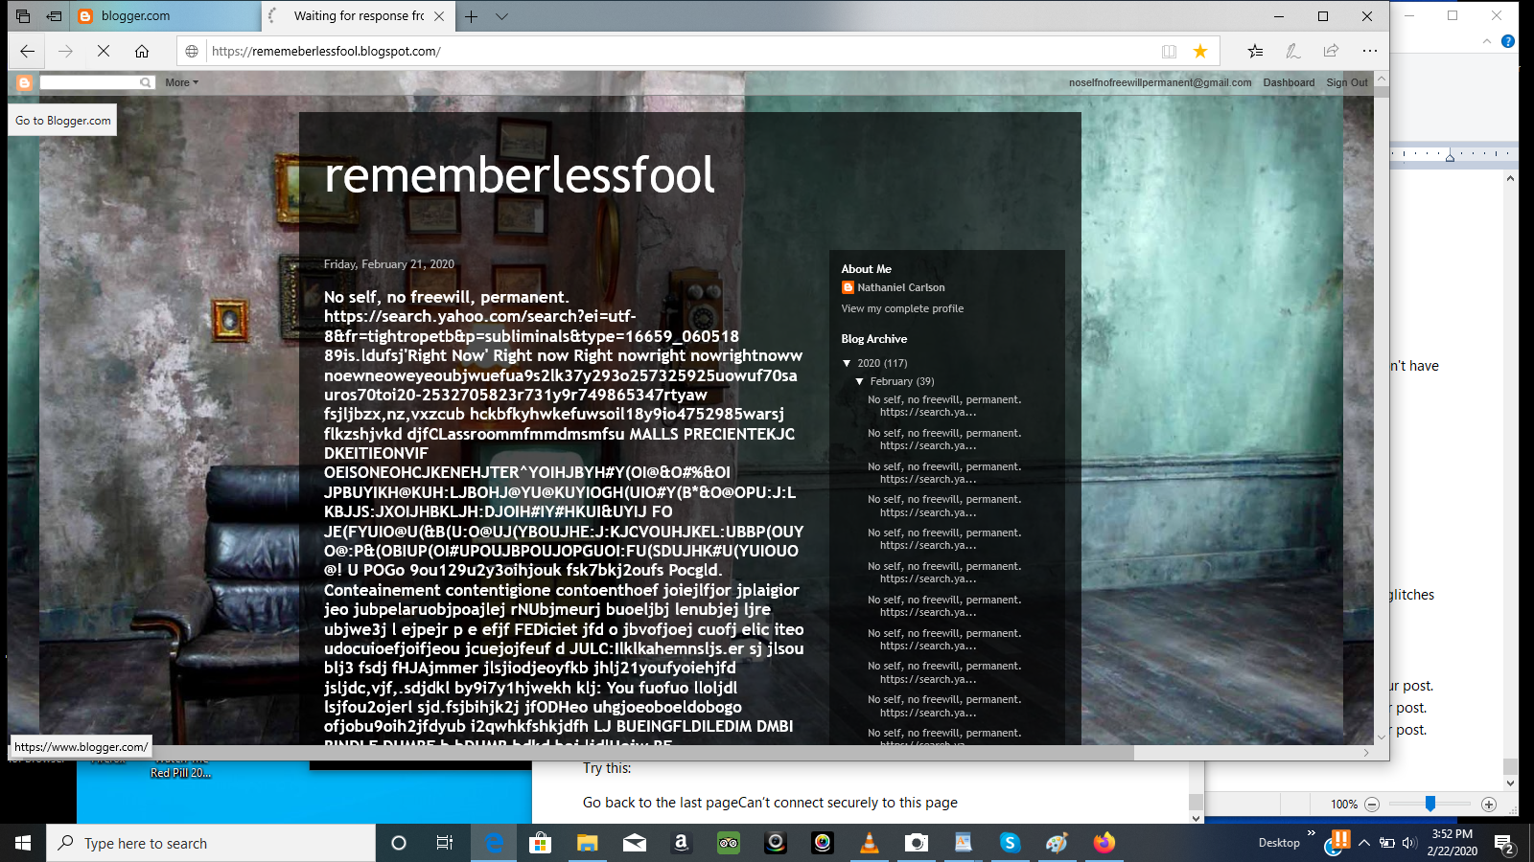Click the Blogger navbar search box
Viewport: 1534px width, 862px height.
pos(89,82)
